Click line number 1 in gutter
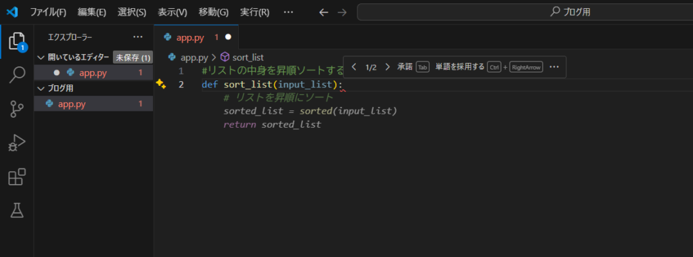The height and width of the screenshot is (257, 693). pyautogui.click(x=181, y=71)
